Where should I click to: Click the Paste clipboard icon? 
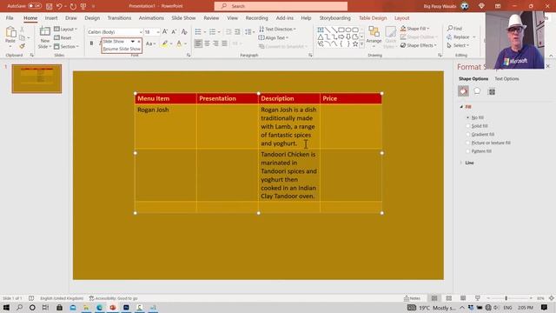[x=10, y=32]
